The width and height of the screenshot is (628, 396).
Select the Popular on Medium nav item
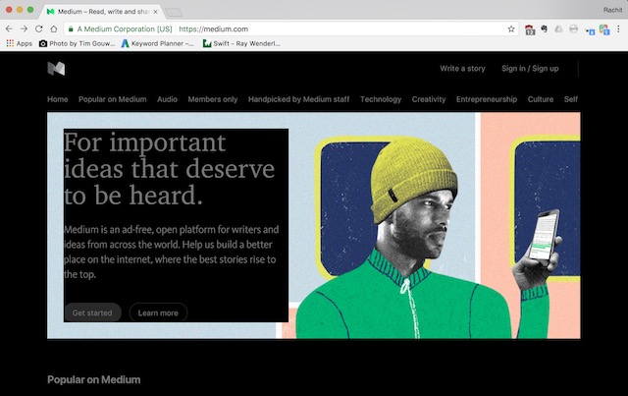pos(112,99)
